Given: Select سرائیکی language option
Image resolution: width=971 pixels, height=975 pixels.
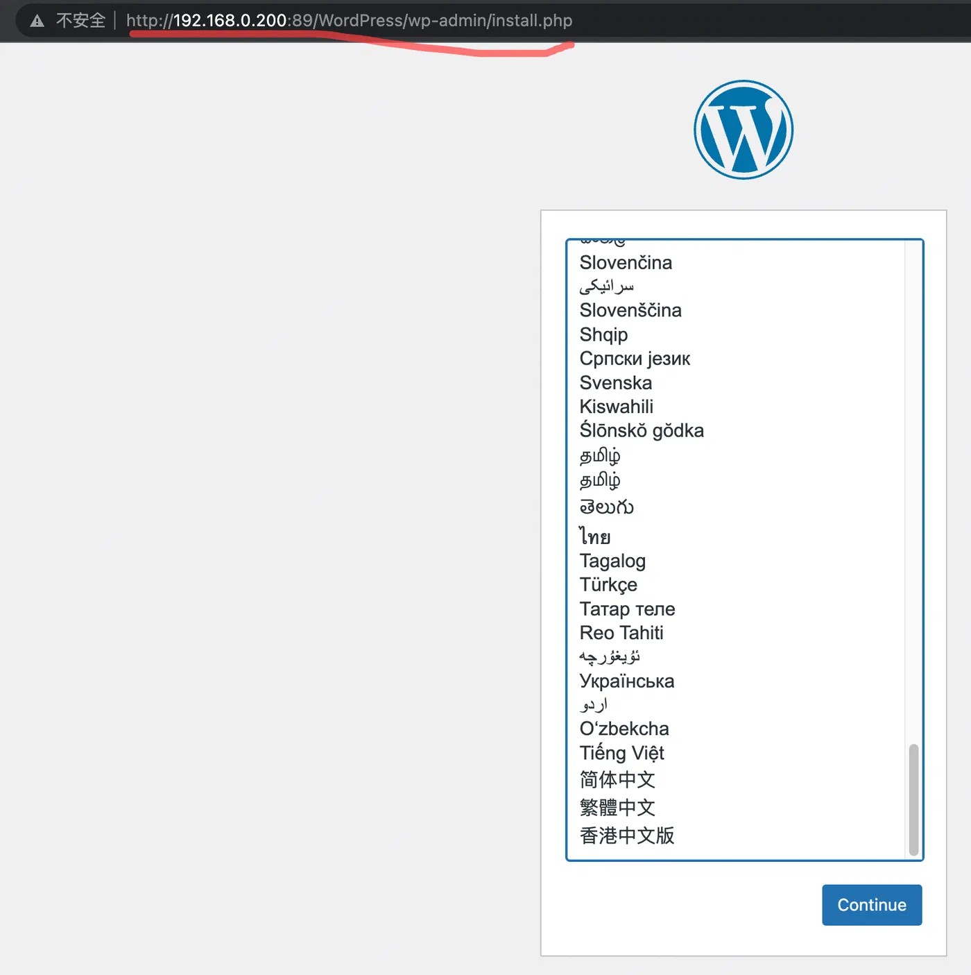Looking at the screenshot, I should [607, 286].
